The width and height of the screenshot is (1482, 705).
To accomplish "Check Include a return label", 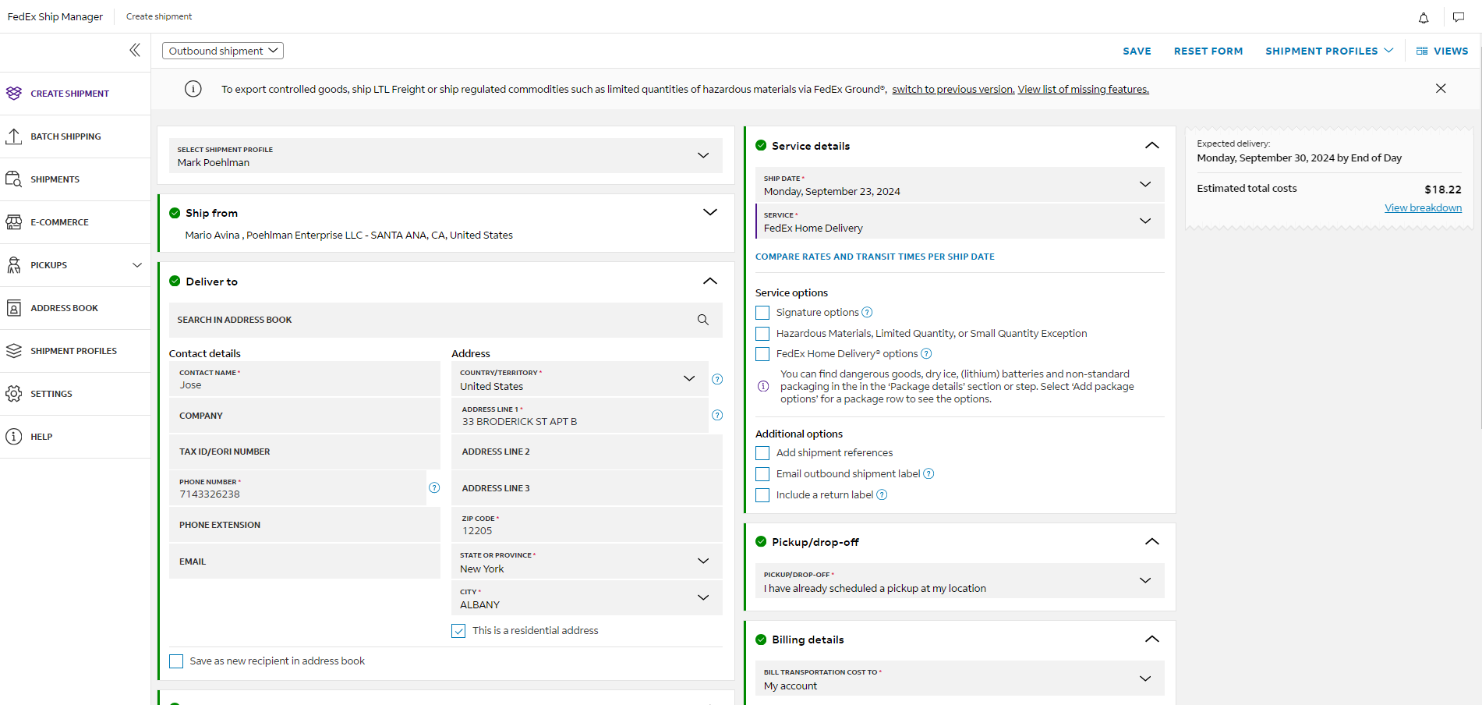I will point(762,495).
